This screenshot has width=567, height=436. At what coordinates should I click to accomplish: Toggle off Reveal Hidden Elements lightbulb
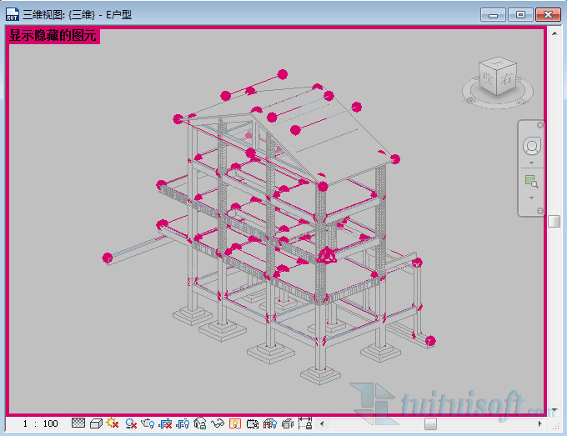[x=235, y=423]
